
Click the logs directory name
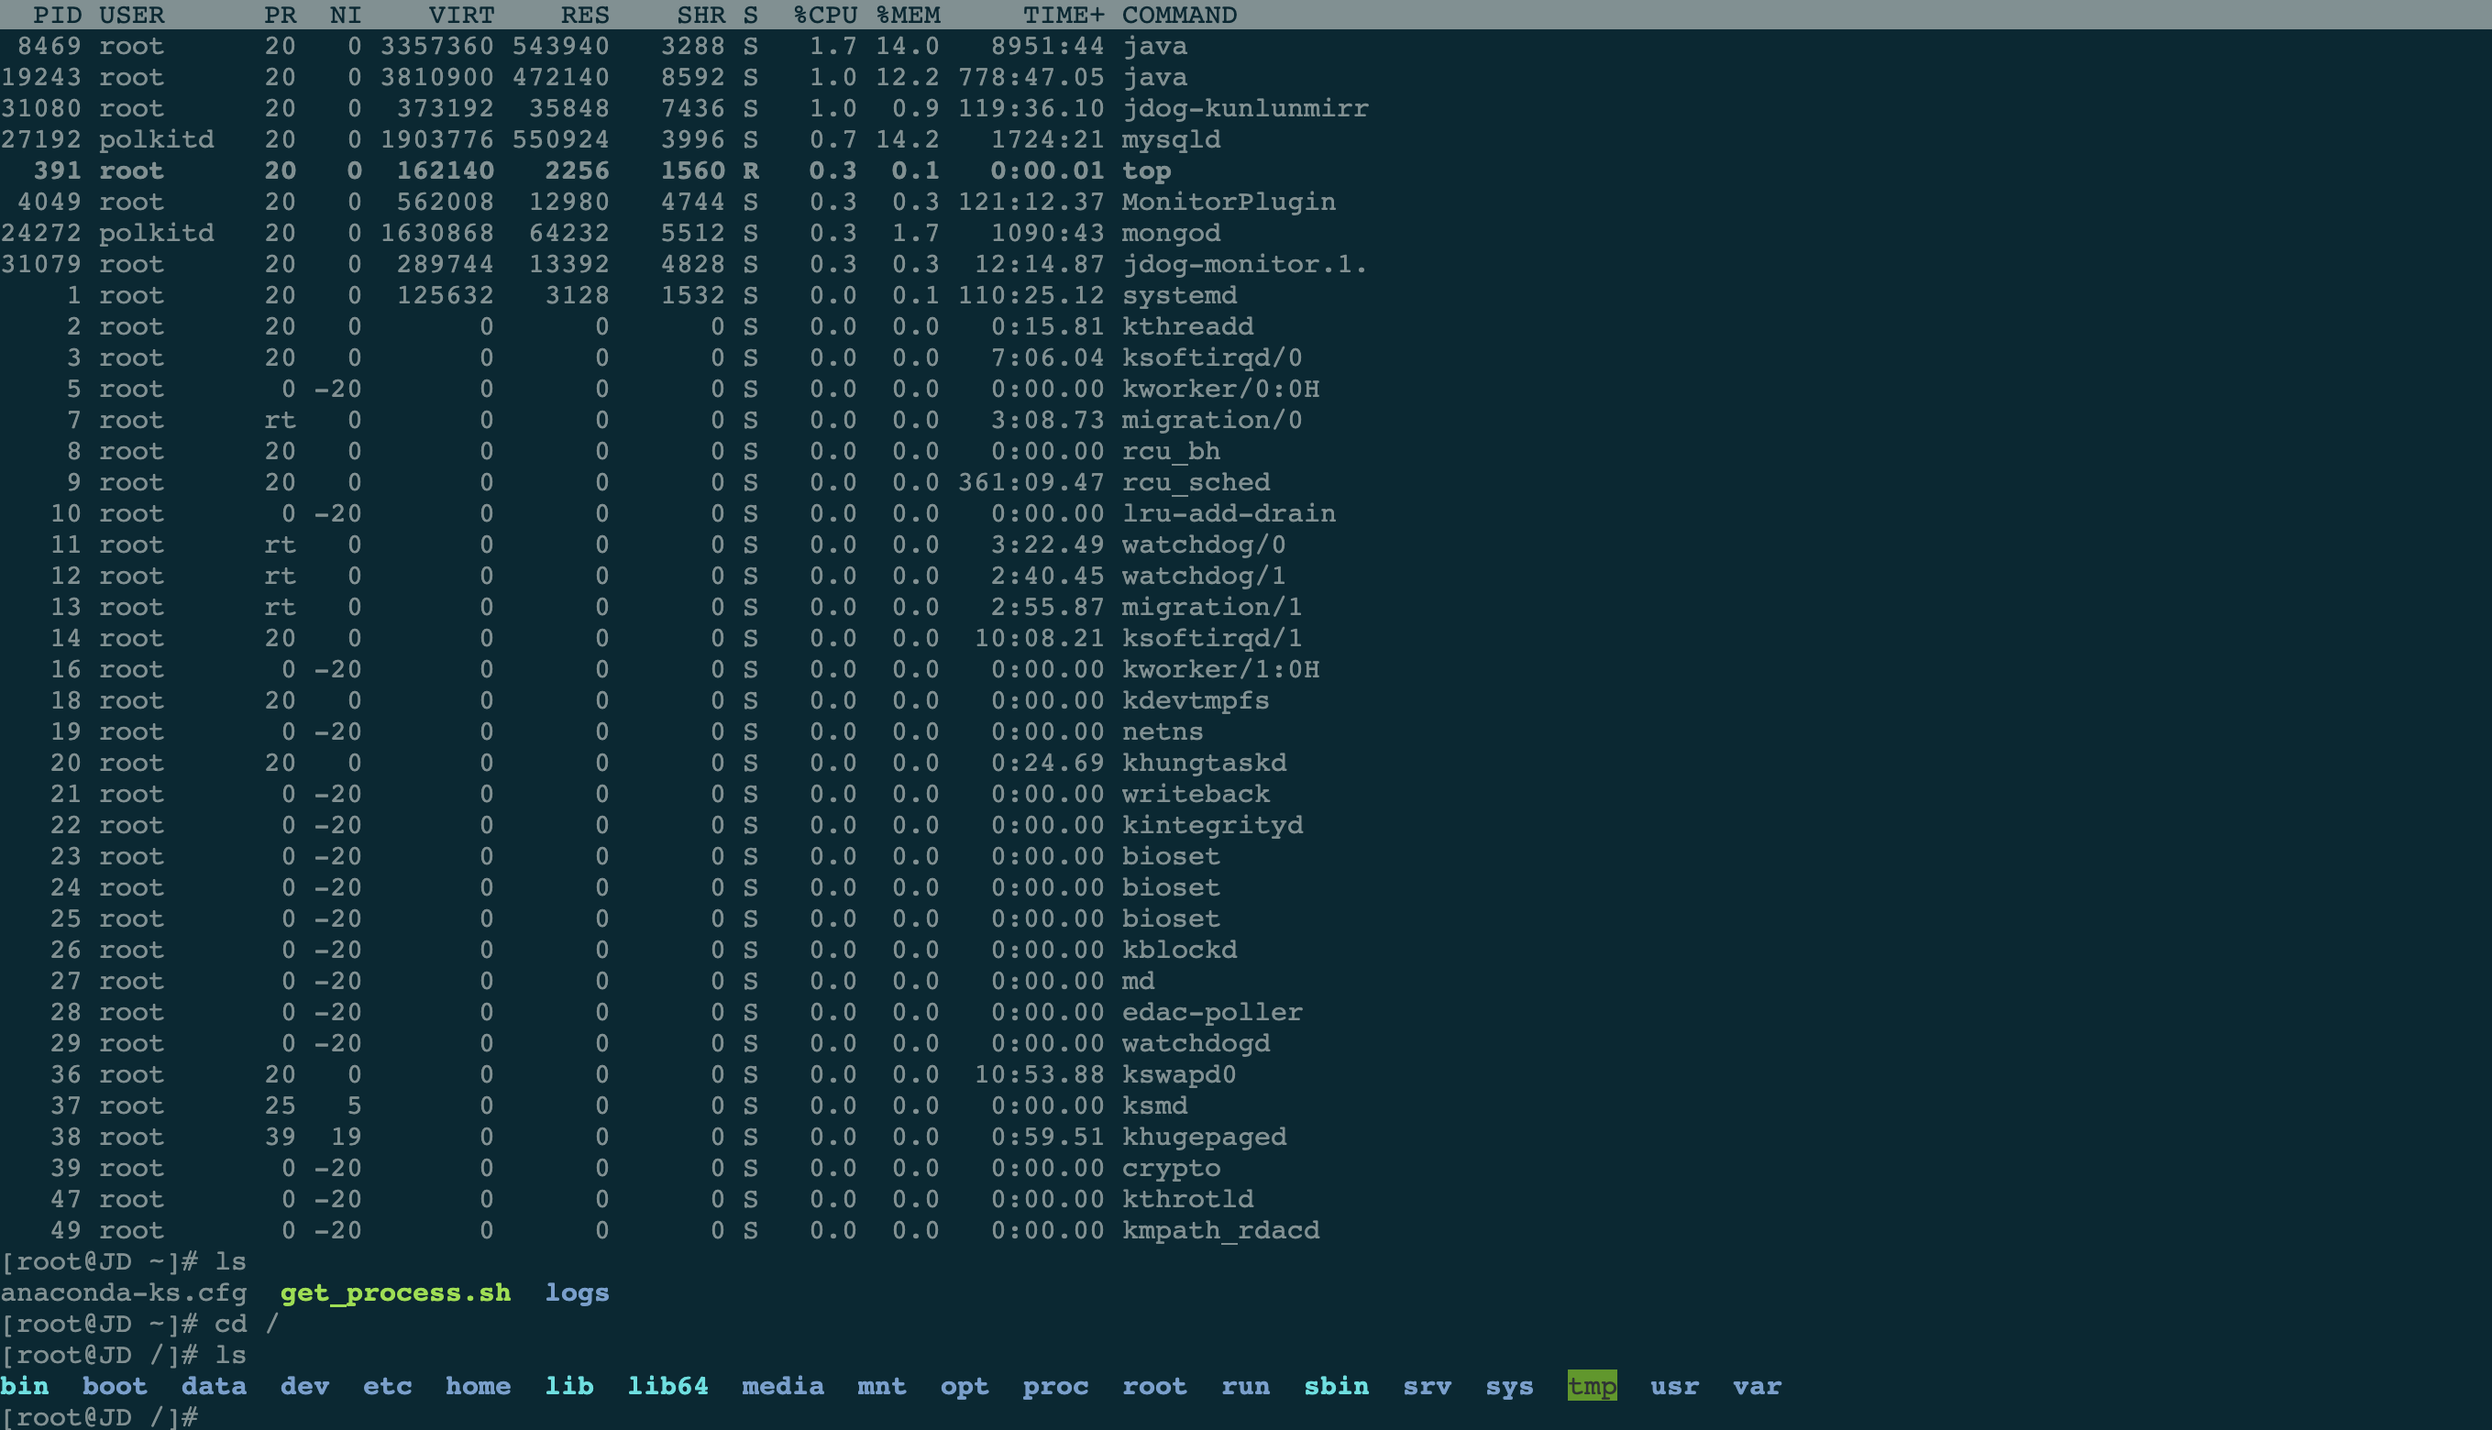coord(577,1292)
